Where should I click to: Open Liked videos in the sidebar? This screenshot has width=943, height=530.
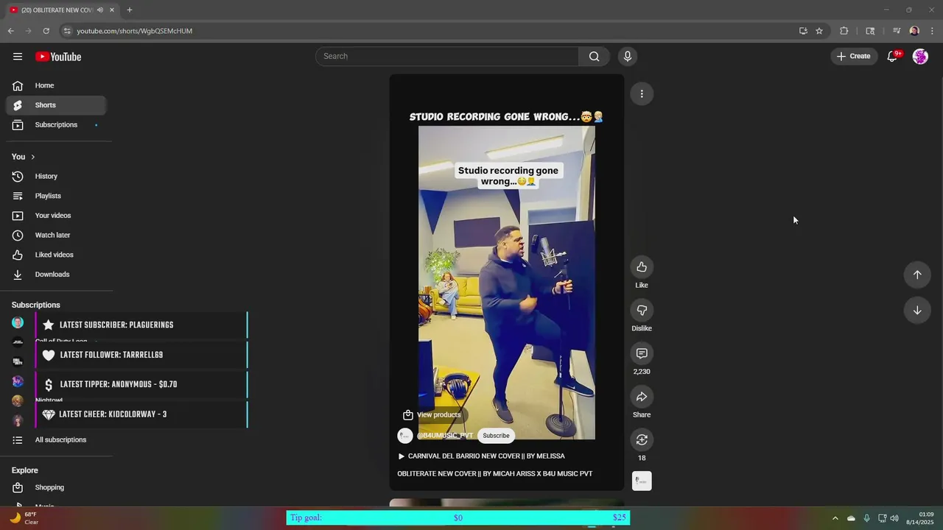click(56, 255)
